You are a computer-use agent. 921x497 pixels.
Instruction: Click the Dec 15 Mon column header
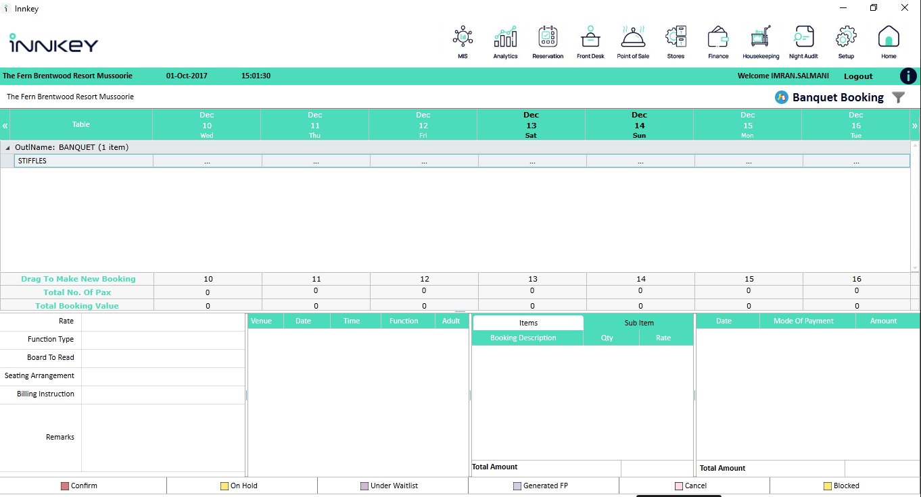tap(748, 125)
